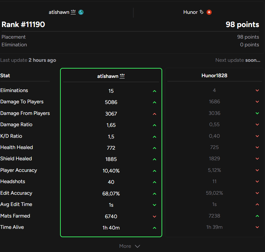Click atïshawn's Time Alive green up arrow
The width and height of the screenshot is (265, 252).
click(x=155, y=228)
